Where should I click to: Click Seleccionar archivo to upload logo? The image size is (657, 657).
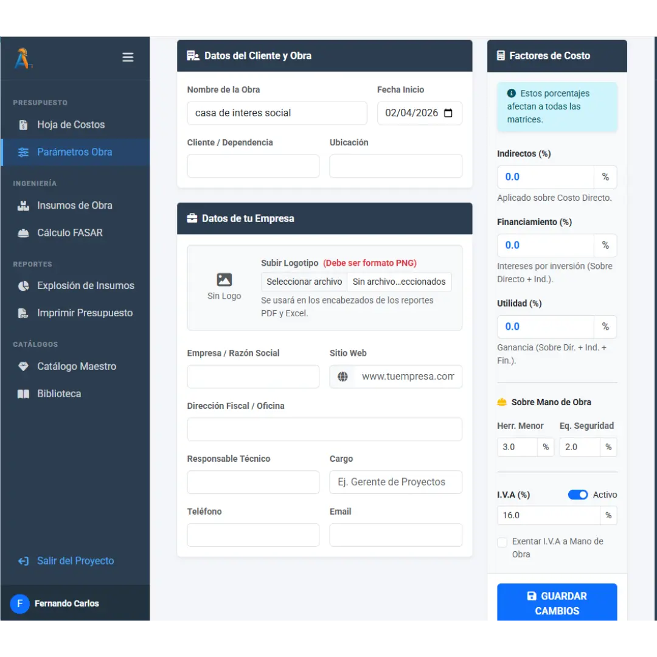[x=304, y=282]
